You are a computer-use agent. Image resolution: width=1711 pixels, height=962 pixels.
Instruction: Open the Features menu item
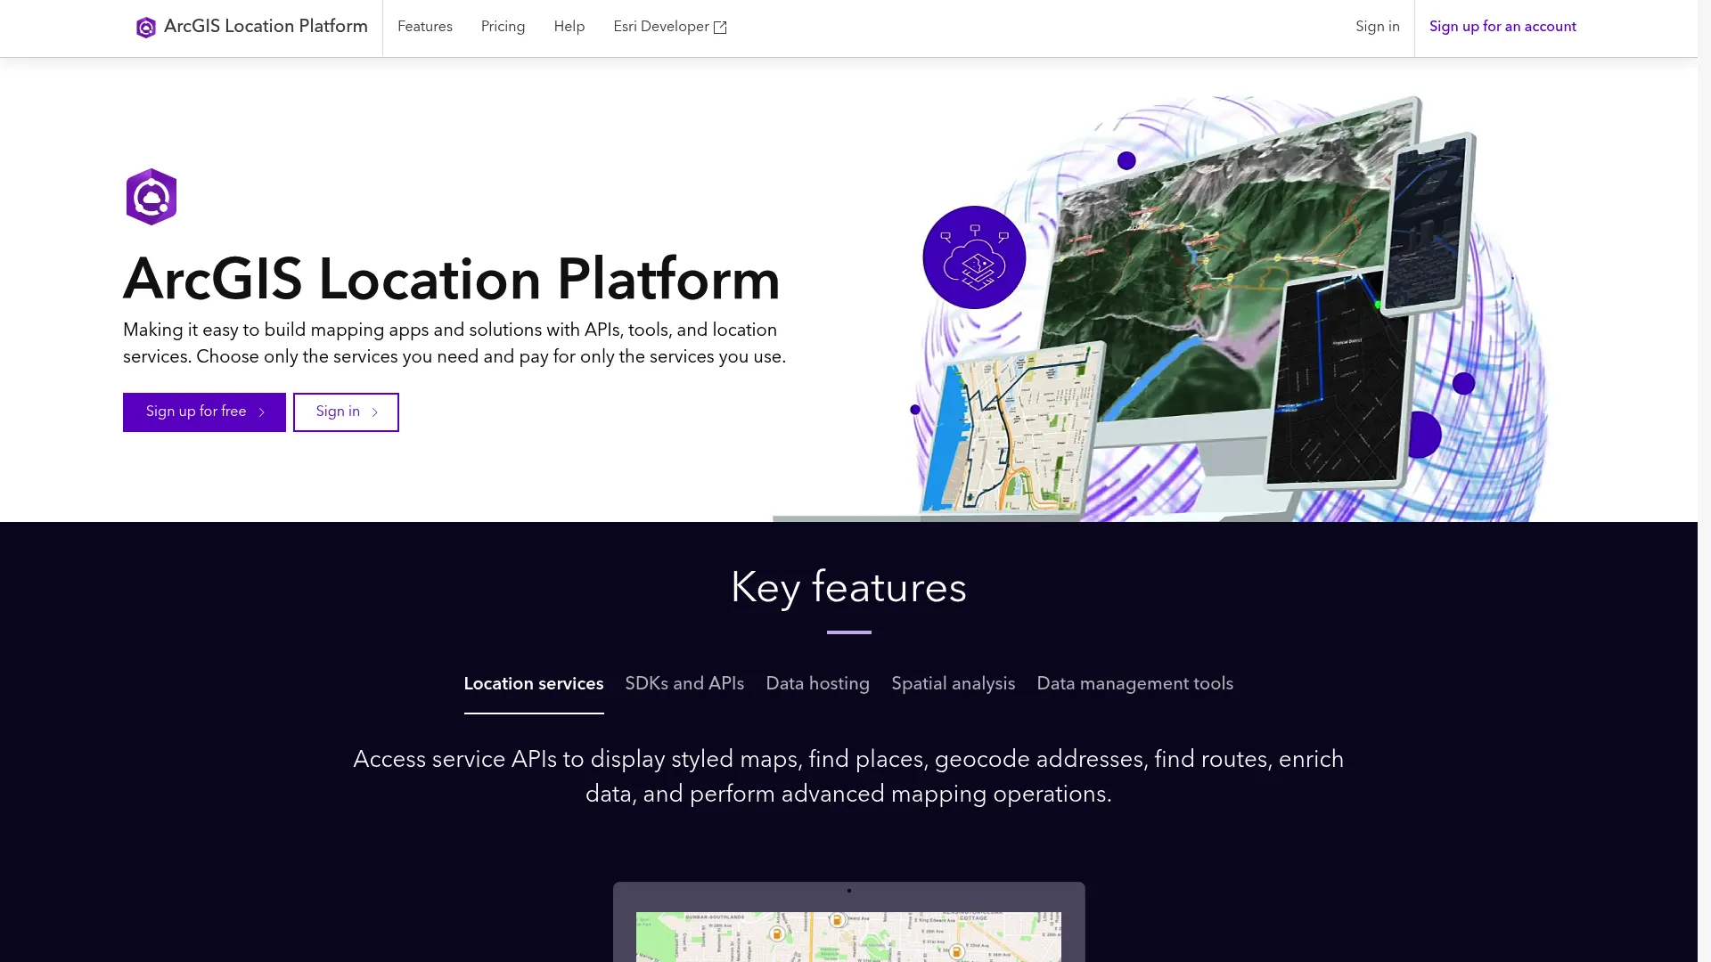(425, 27)
